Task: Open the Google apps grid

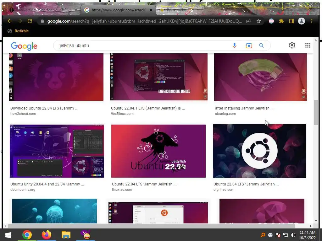Action: click(308, 45)
